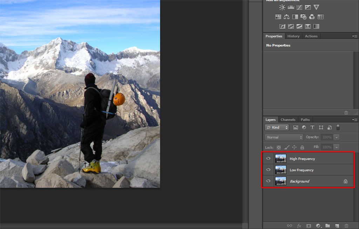Add a Vibrance adjustment layer
The width and height of the screenshot is (359, 229).
pyautogui.click(x=316, y=7)
